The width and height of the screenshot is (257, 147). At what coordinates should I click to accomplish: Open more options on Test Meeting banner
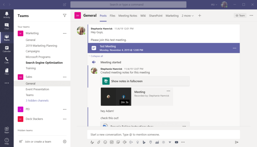click(x=235, y=48)
